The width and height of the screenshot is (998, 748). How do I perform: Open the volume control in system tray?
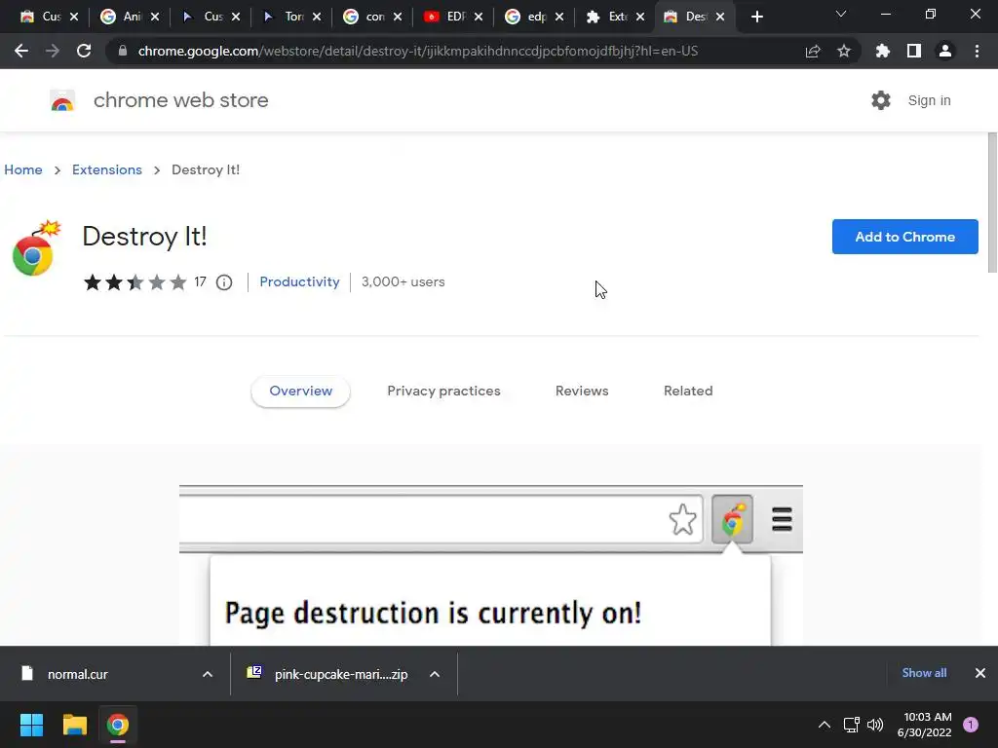click(875, 725)
